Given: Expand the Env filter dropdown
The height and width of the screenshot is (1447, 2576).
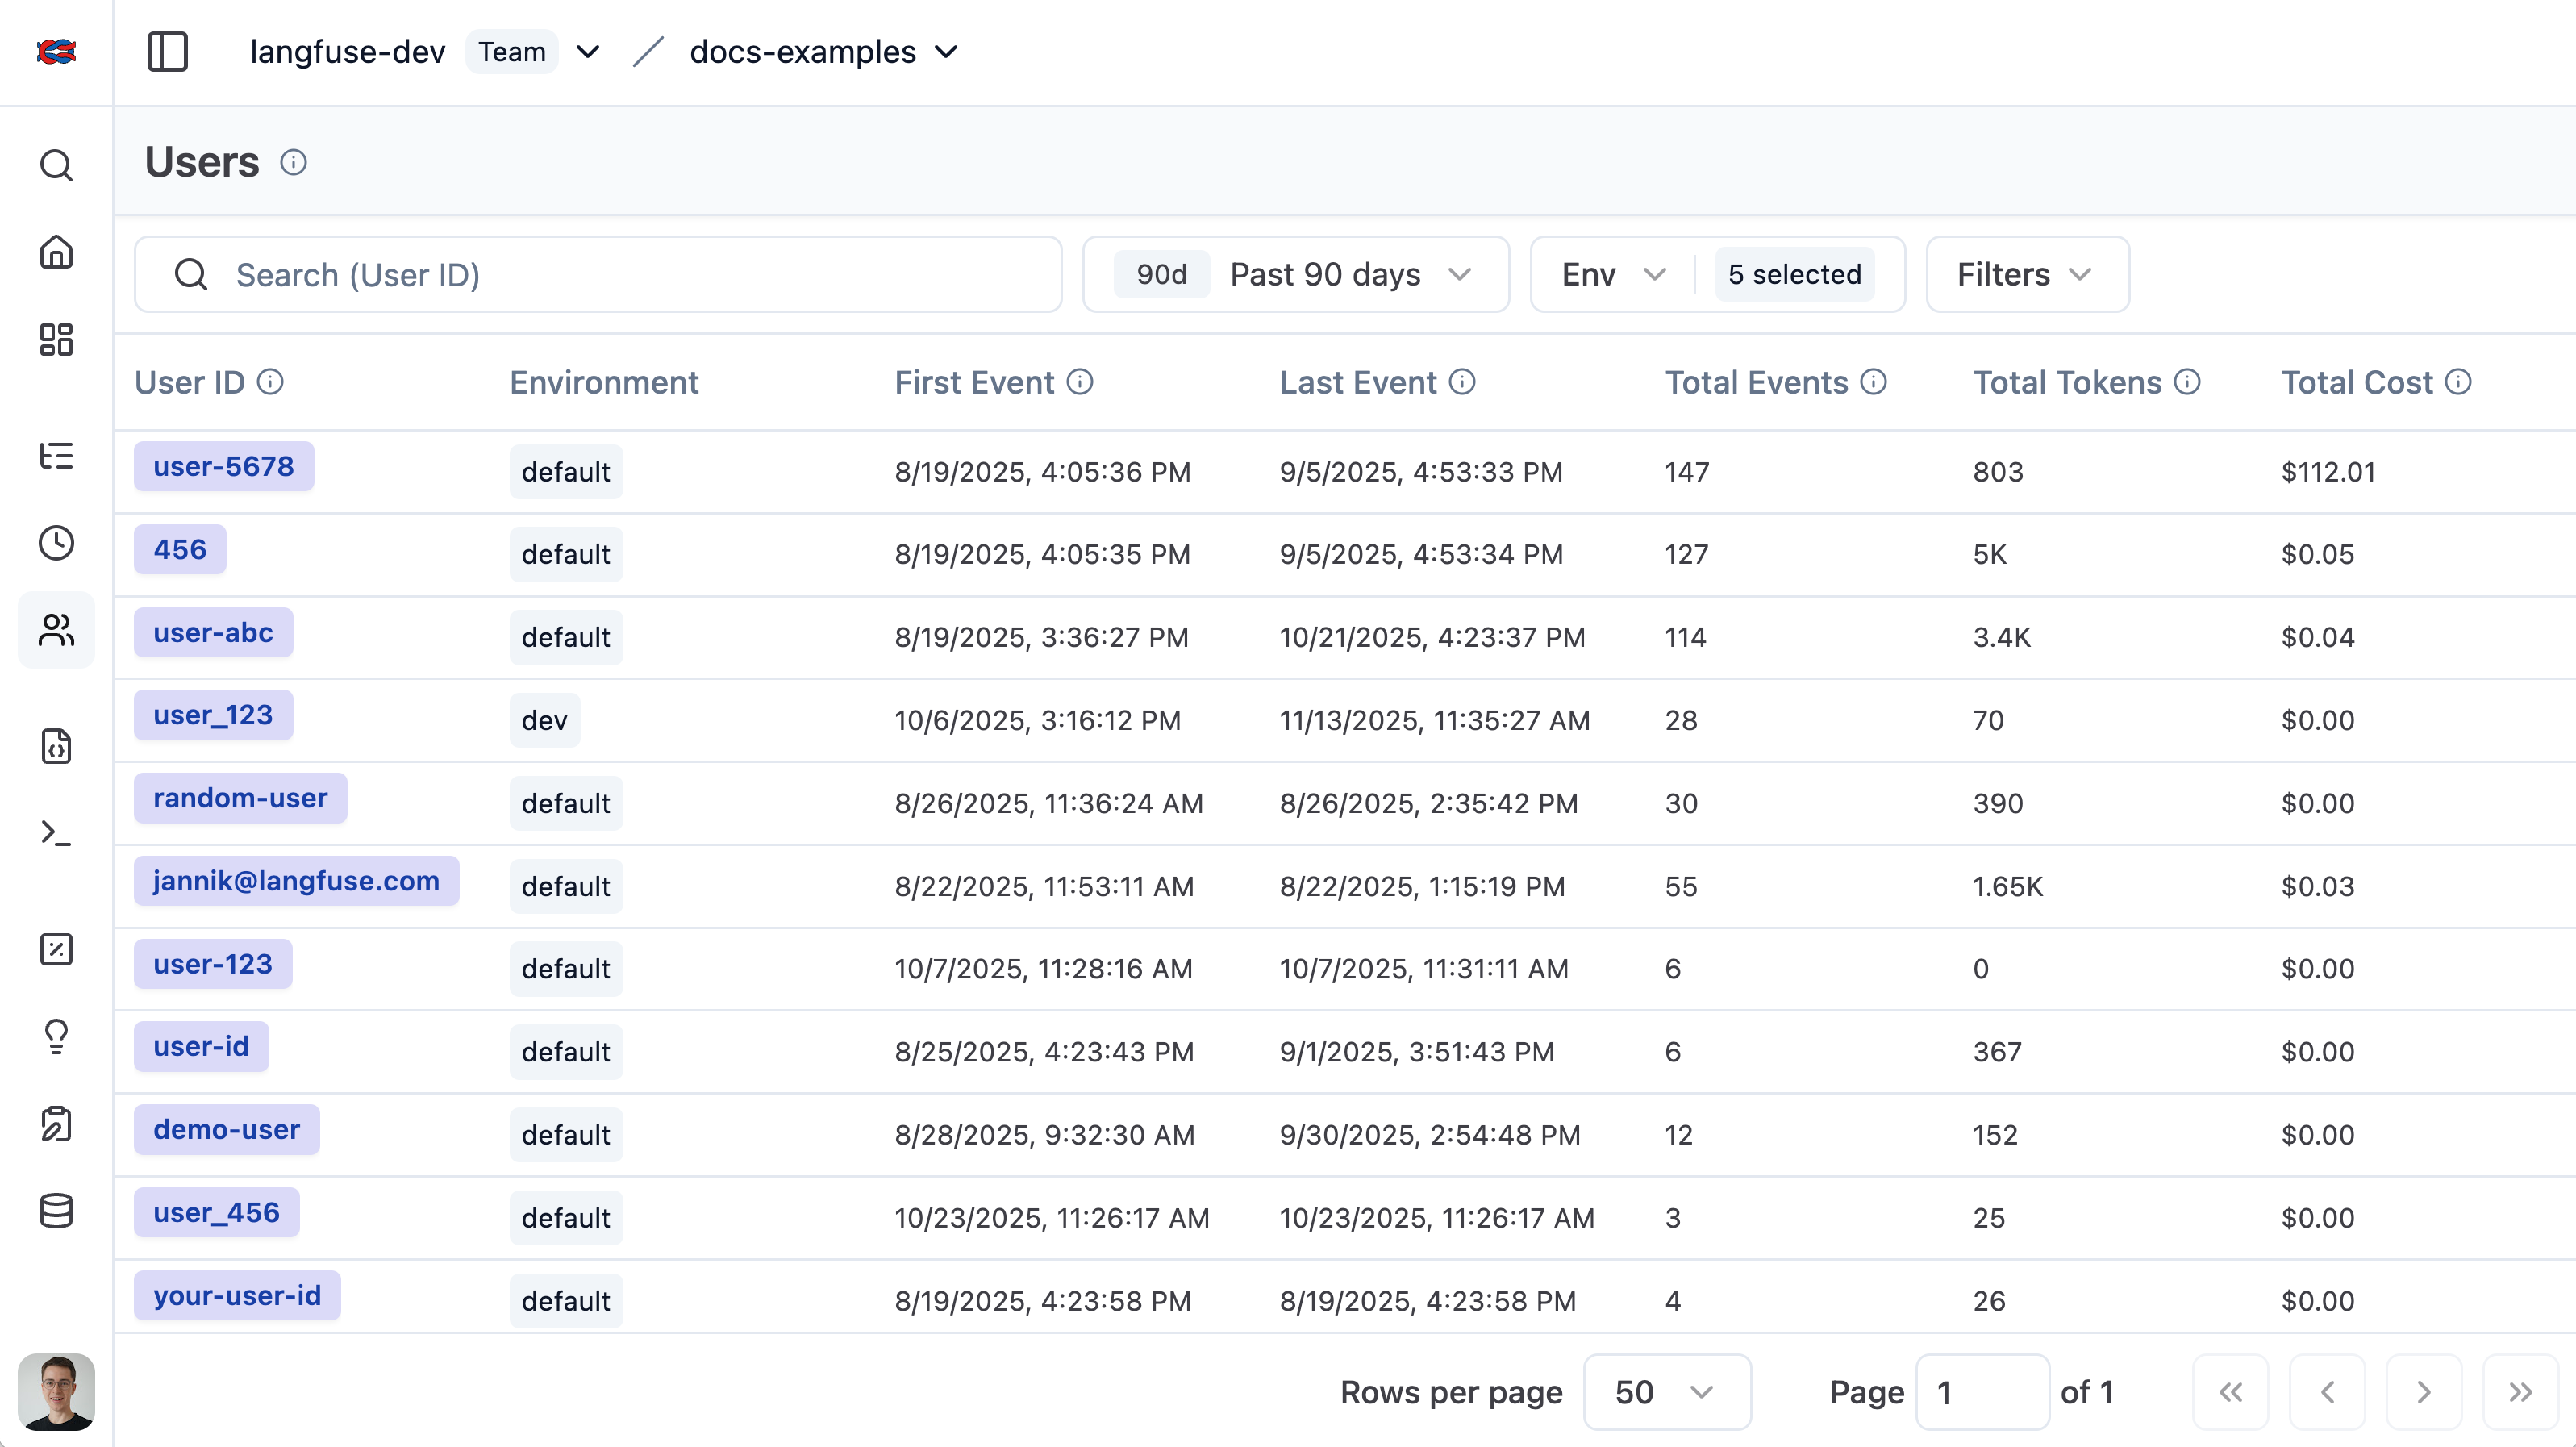Looking at the screenshot, I should tap(1612, 274).
